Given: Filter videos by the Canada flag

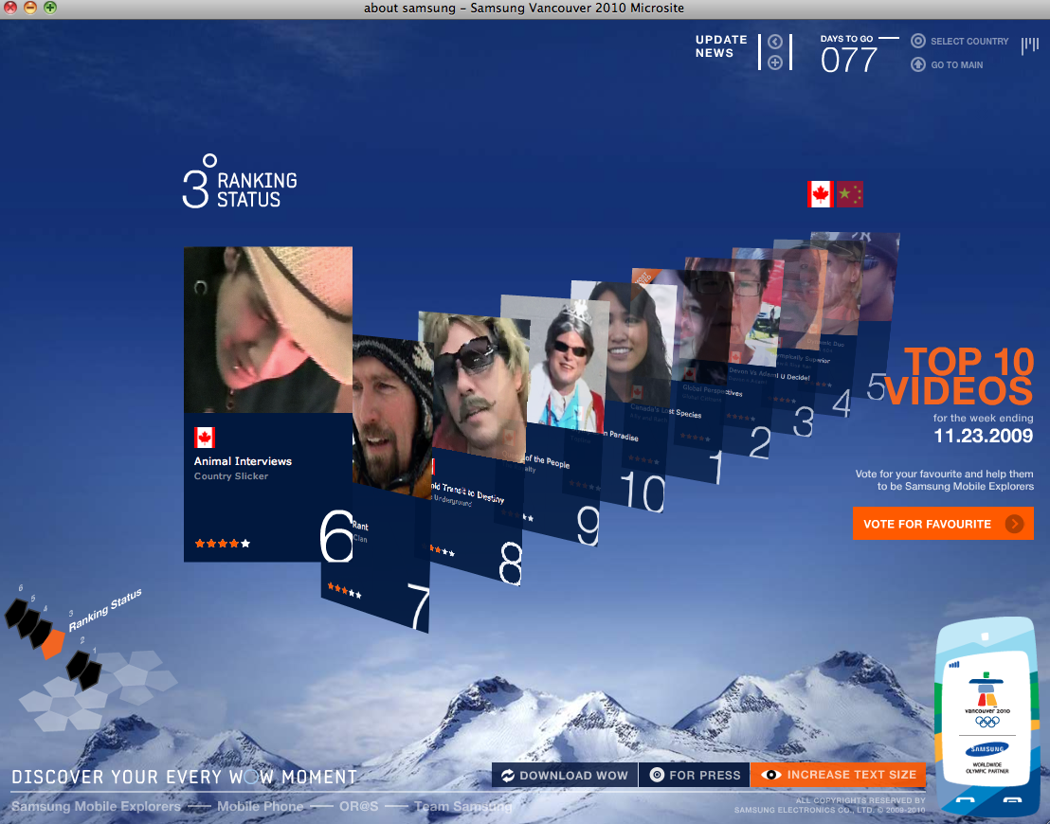Looking at the screenshot, I should point(821,194).
